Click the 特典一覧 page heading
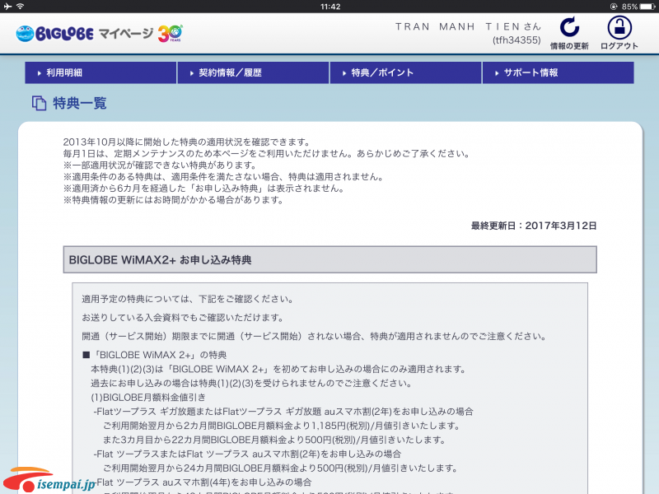 [x=79, y=103]
